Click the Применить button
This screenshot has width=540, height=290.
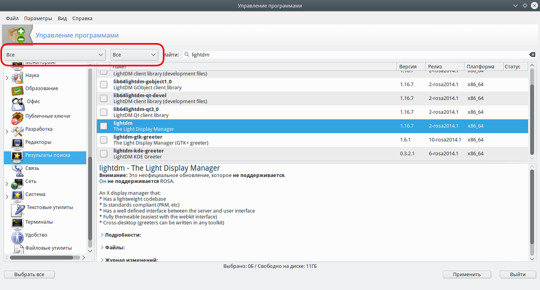(467, 274)
